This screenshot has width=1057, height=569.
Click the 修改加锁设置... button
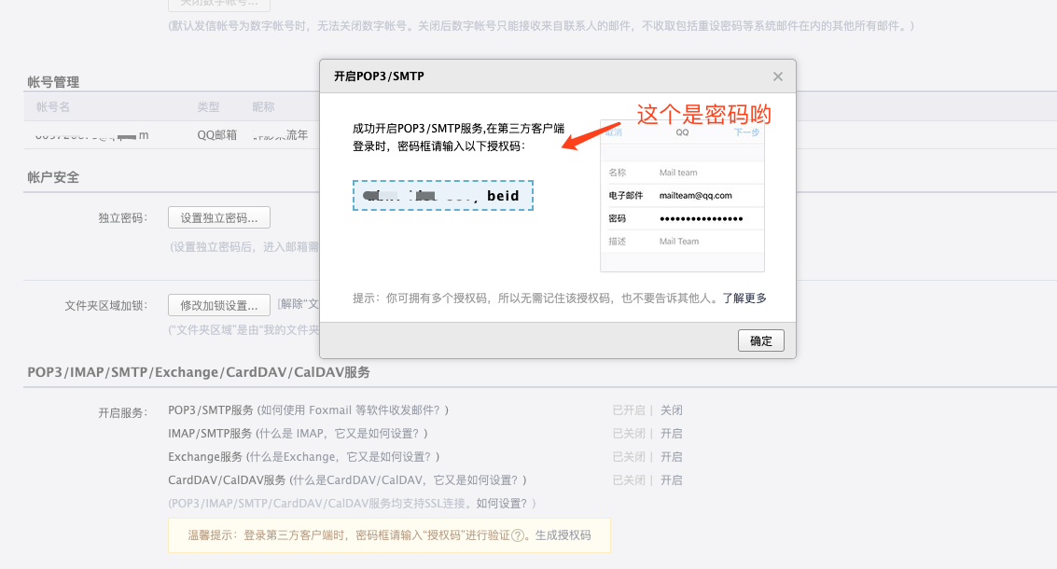point(219,305)
